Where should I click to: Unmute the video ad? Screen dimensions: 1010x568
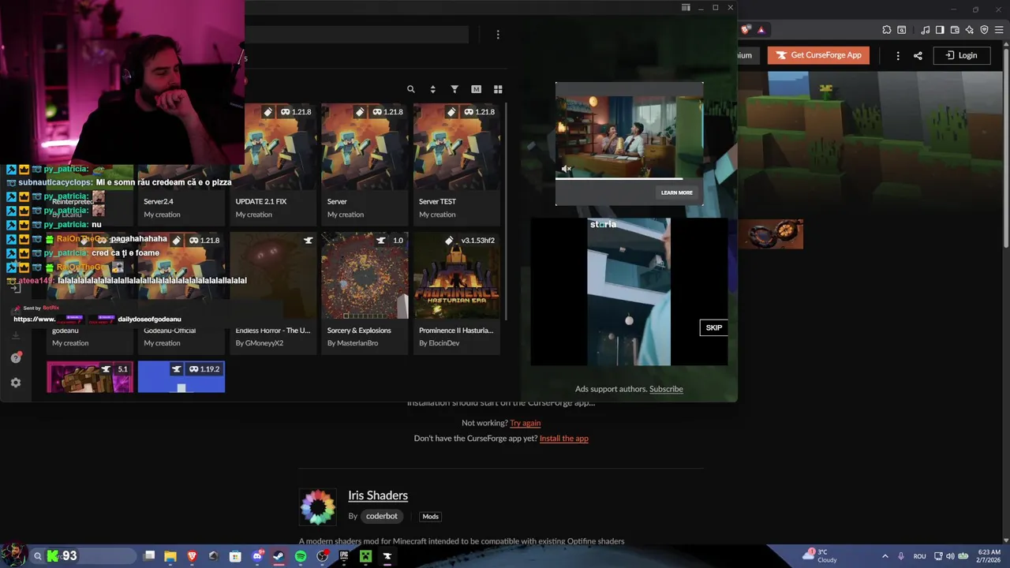pyautogui.click(x=566, y=169)
